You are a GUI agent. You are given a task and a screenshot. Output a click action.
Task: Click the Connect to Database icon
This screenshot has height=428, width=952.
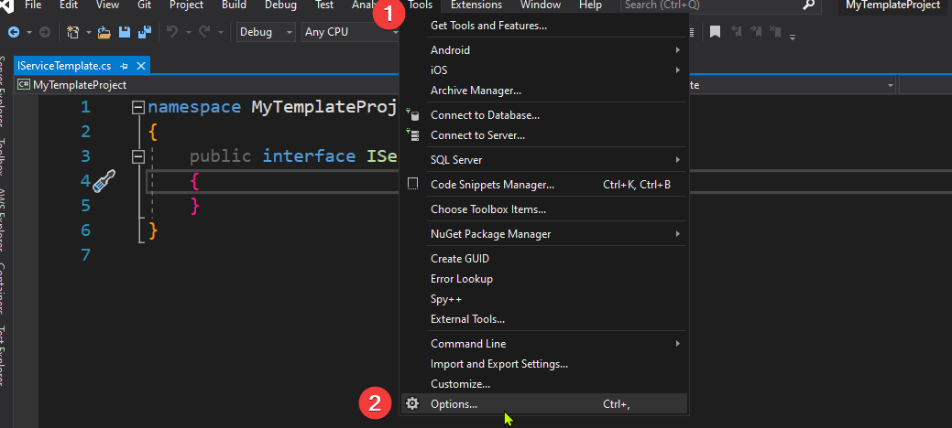click(x=412, y=114)
